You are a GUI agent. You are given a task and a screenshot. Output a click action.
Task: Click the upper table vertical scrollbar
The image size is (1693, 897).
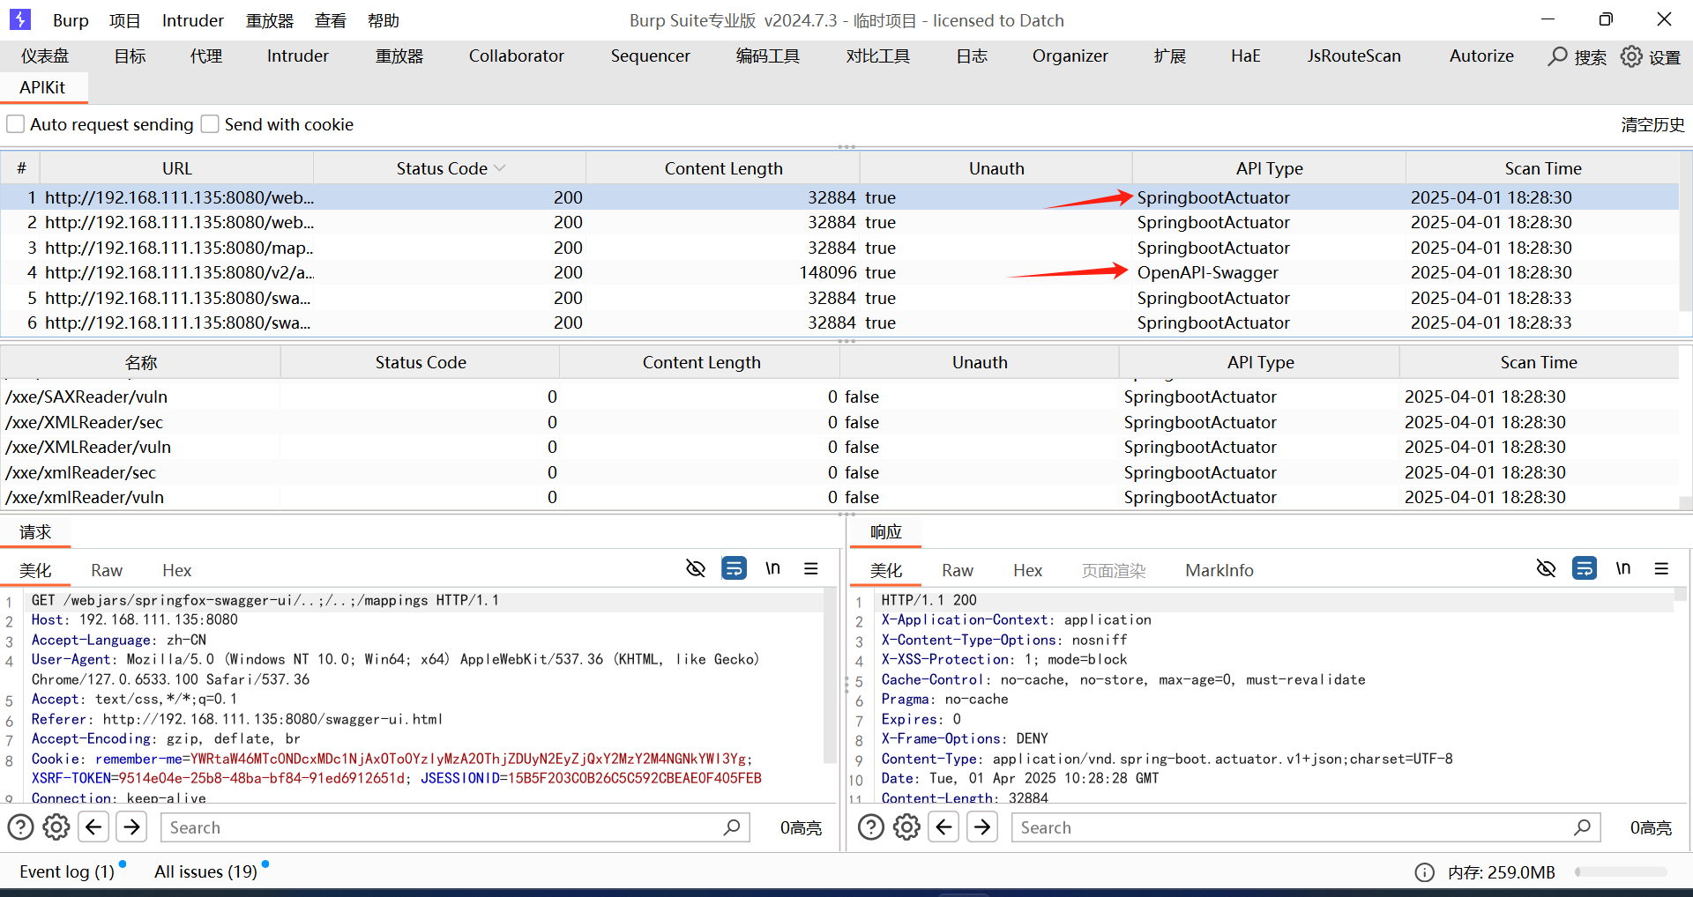[1685, 234]
